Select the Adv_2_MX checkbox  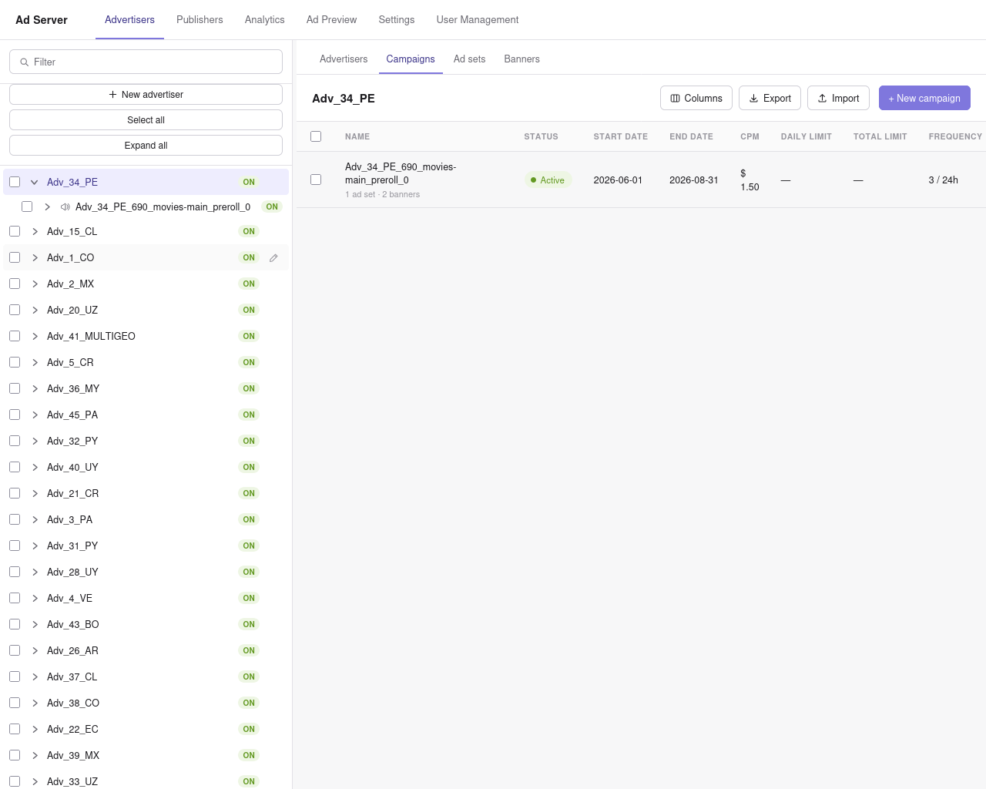tap(15, 284)
